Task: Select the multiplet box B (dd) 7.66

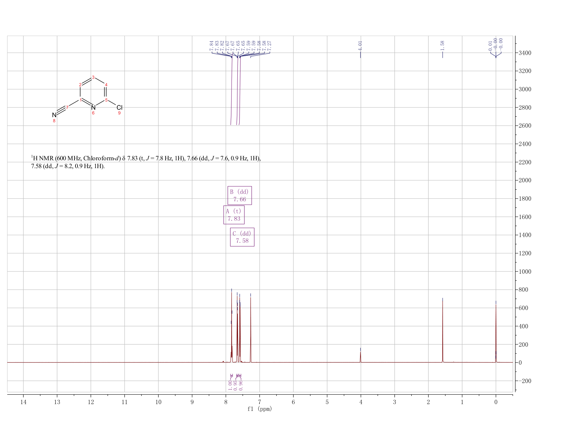Action: 240,196
